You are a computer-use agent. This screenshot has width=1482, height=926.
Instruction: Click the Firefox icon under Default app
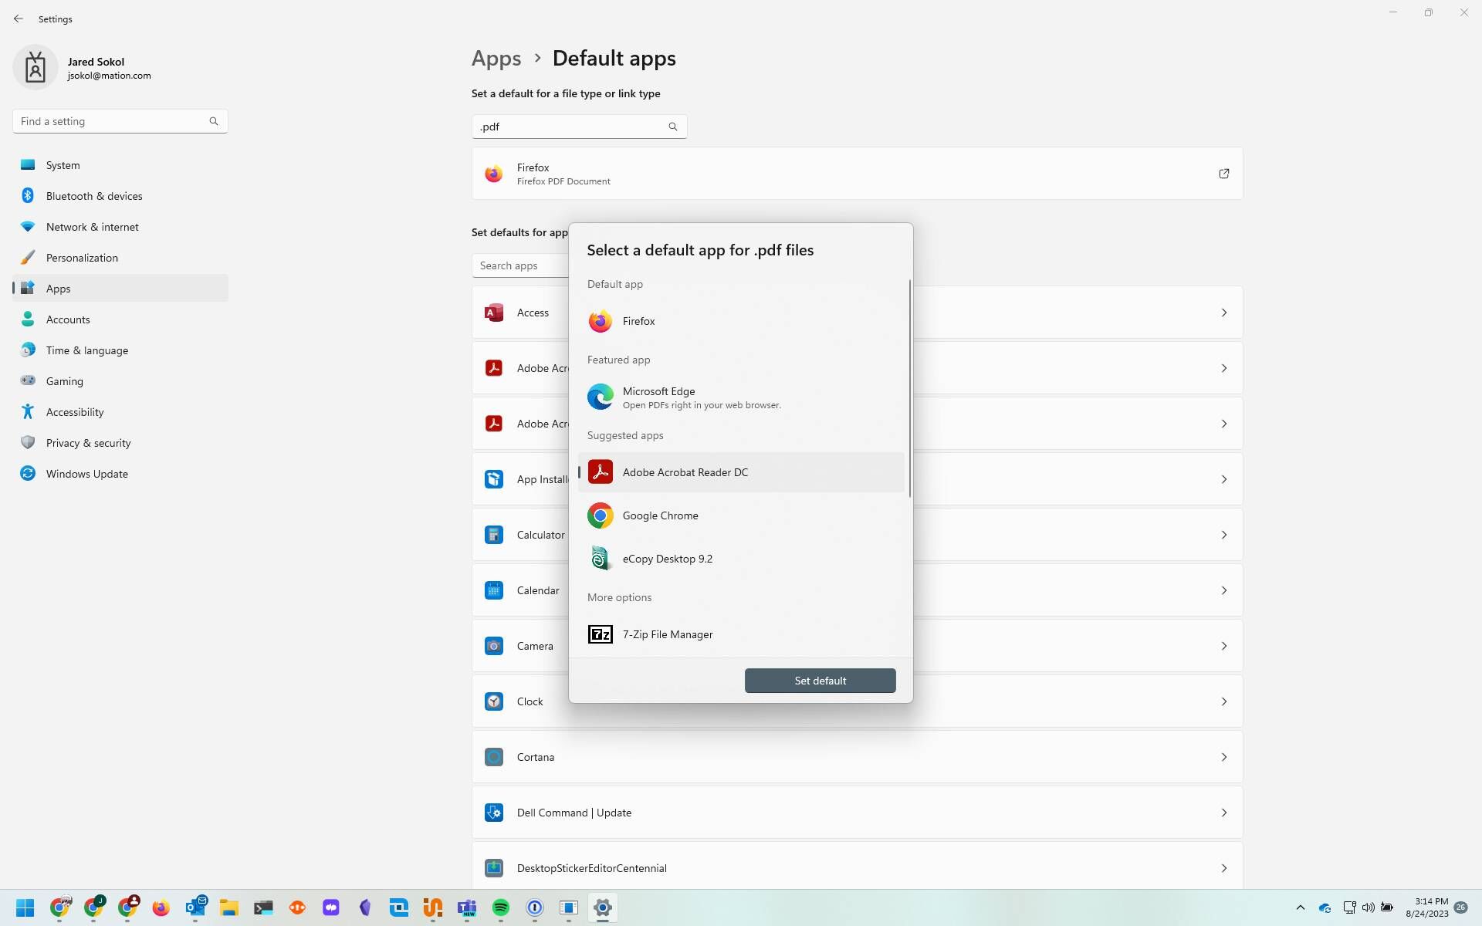pyautogui.click(x=601, y=321)
